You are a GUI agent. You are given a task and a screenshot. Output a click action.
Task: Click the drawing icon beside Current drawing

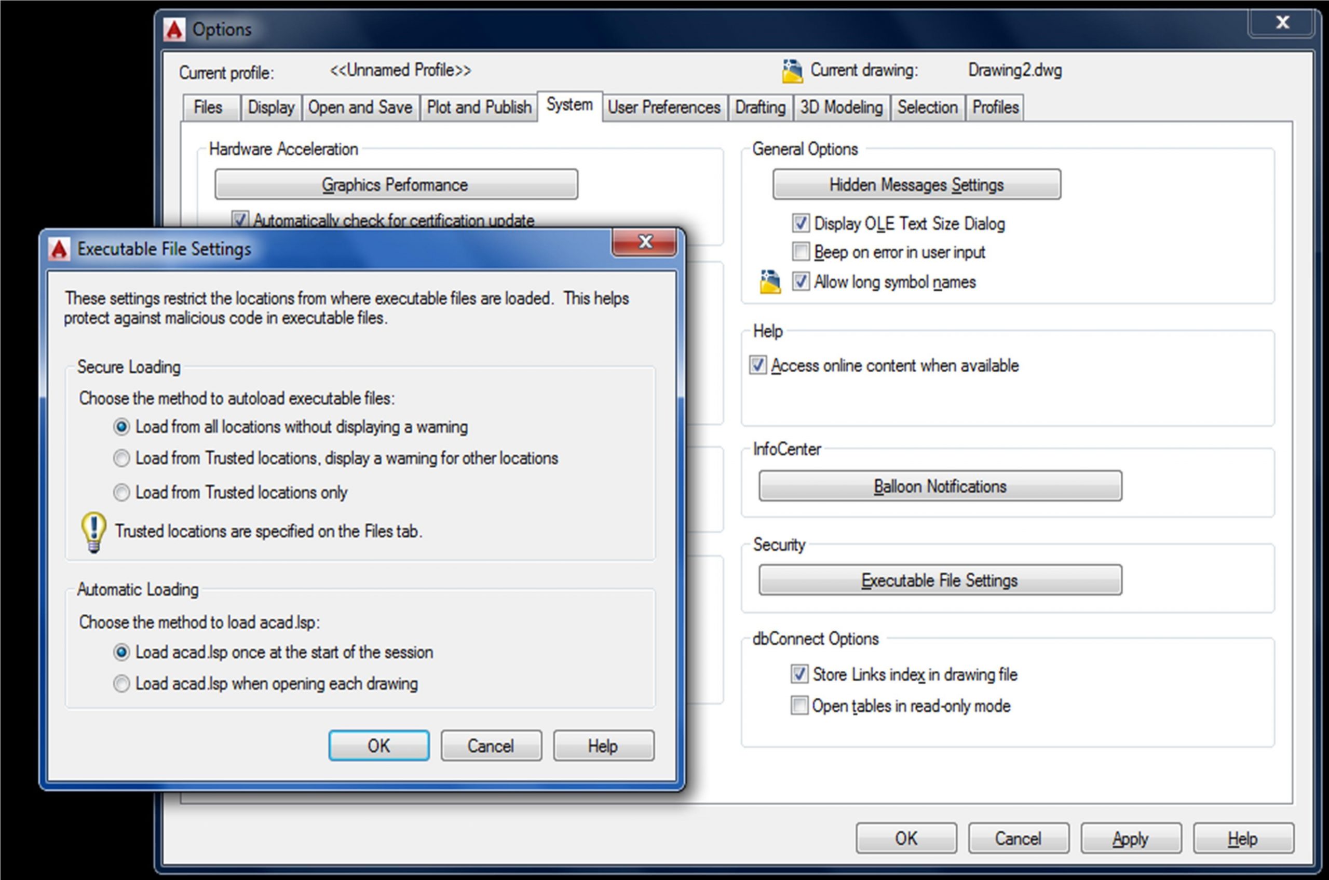tap(792, 71)
